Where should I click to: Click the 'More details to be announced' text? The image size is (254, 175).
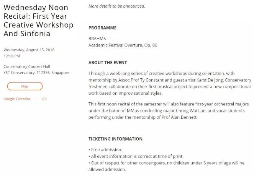(117, 6)
